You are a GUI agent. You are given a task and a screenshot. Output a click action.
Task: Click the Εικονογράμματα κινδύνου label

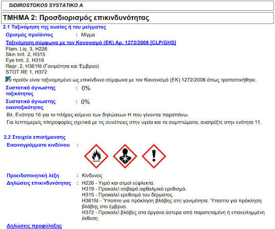pyautogui.click(x=38, y=145)
